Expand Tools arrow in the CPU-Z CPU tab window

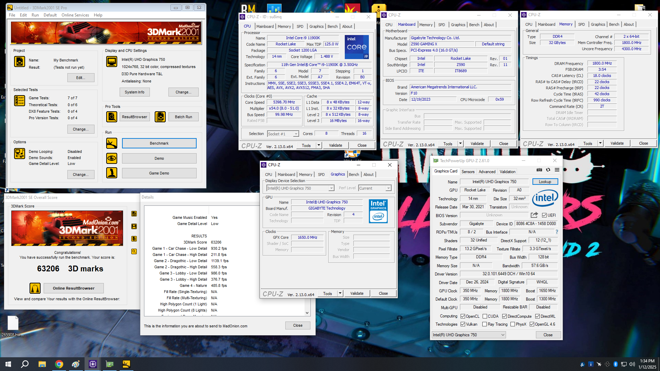pos(319,145)
